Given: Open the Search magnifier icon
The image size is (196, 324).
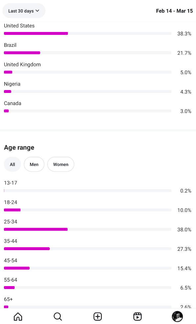Looking at the screenshot, I should [58, 316].
